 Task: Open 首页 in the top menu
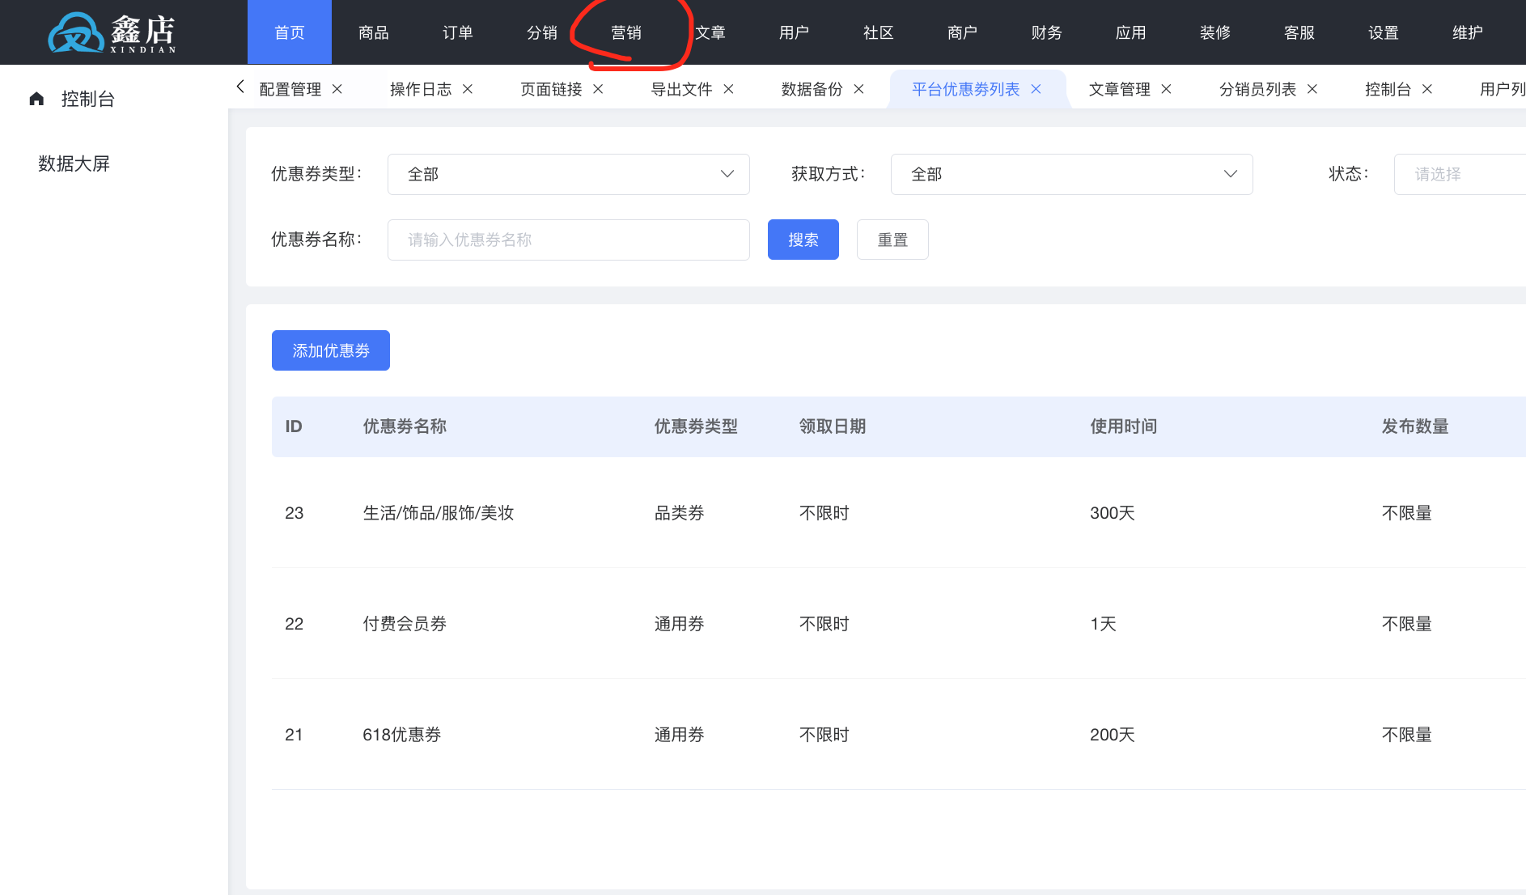pos(290,32)
